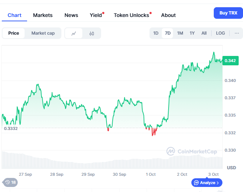Toggle the Market cap view
The height and width of the screenshot is (192, 243).
pos(43,33)
